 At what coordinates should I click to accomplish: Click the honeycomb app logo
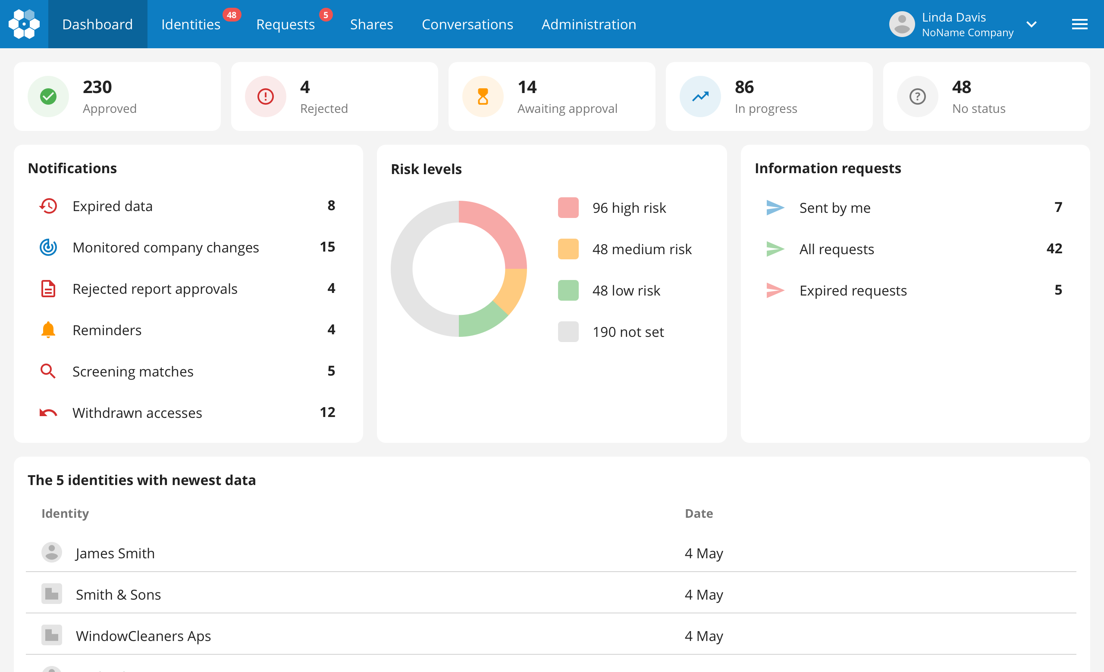click(x=24, y=24)
